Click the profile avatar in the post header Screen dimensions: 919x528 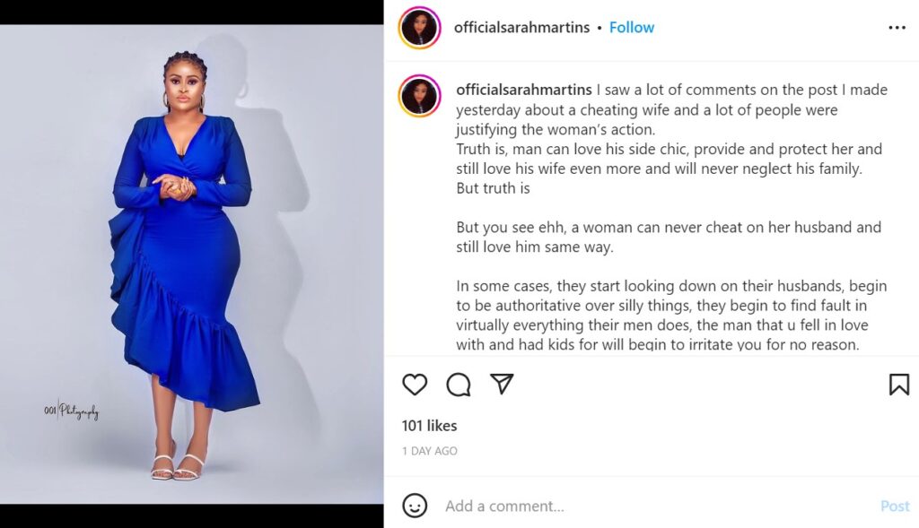[420, 28]
